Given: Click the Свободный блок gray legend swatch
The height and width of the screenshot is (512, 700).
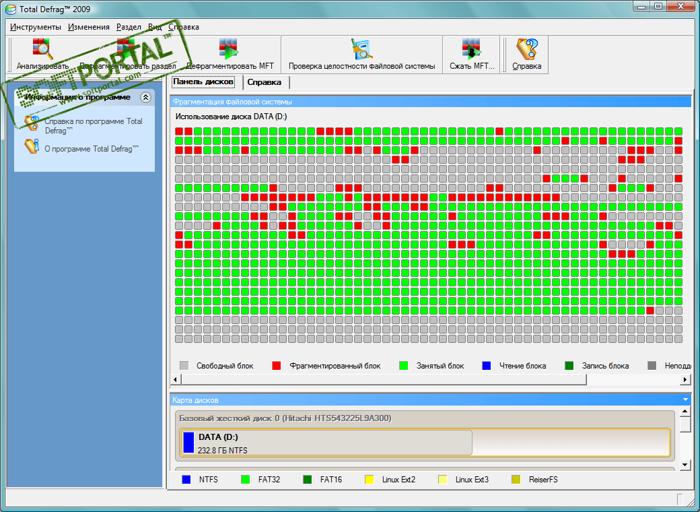Looking at the screenshot, I should 184,365.
